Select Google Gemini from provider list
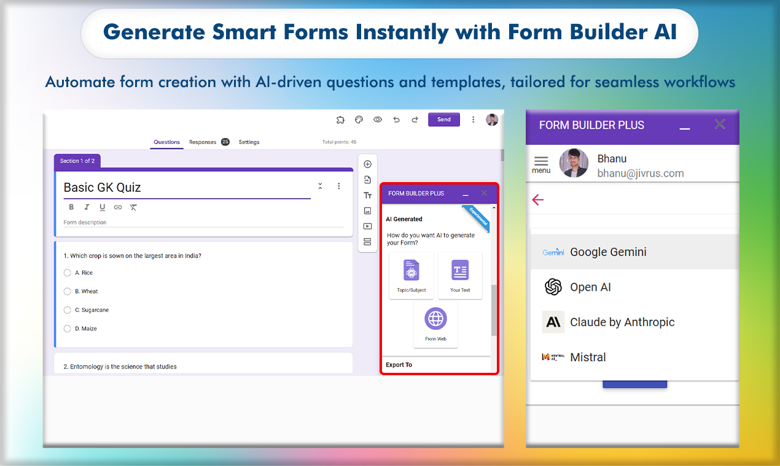 [634, 252]
